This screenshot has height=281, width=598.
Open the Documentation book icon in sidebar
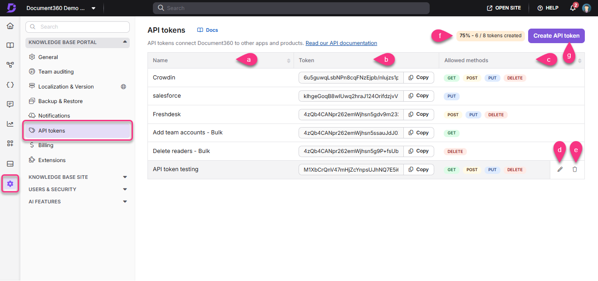pos(10,45)
